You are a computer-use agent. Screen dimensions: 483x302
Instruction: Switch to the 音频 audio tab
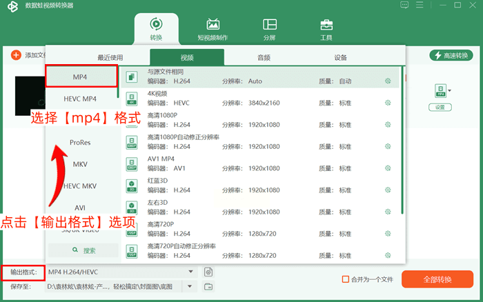[x=264, y=58]
